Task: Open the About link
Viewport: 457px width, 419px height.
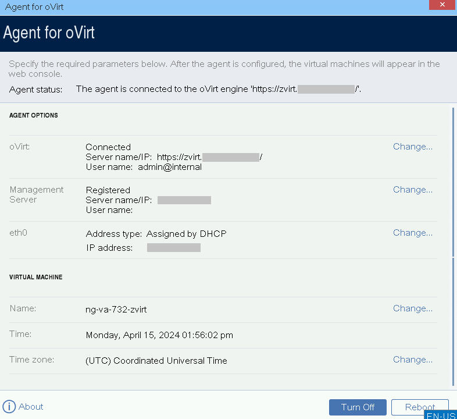Action: 31,406
